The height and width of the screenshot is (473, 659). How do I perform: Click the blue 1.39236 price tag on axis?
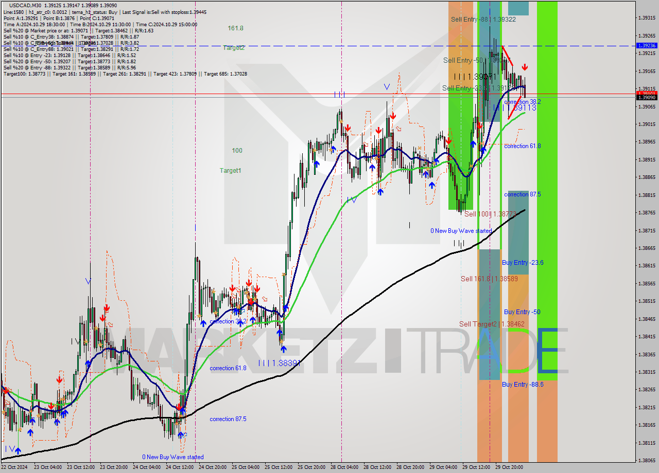coord(647,46)
